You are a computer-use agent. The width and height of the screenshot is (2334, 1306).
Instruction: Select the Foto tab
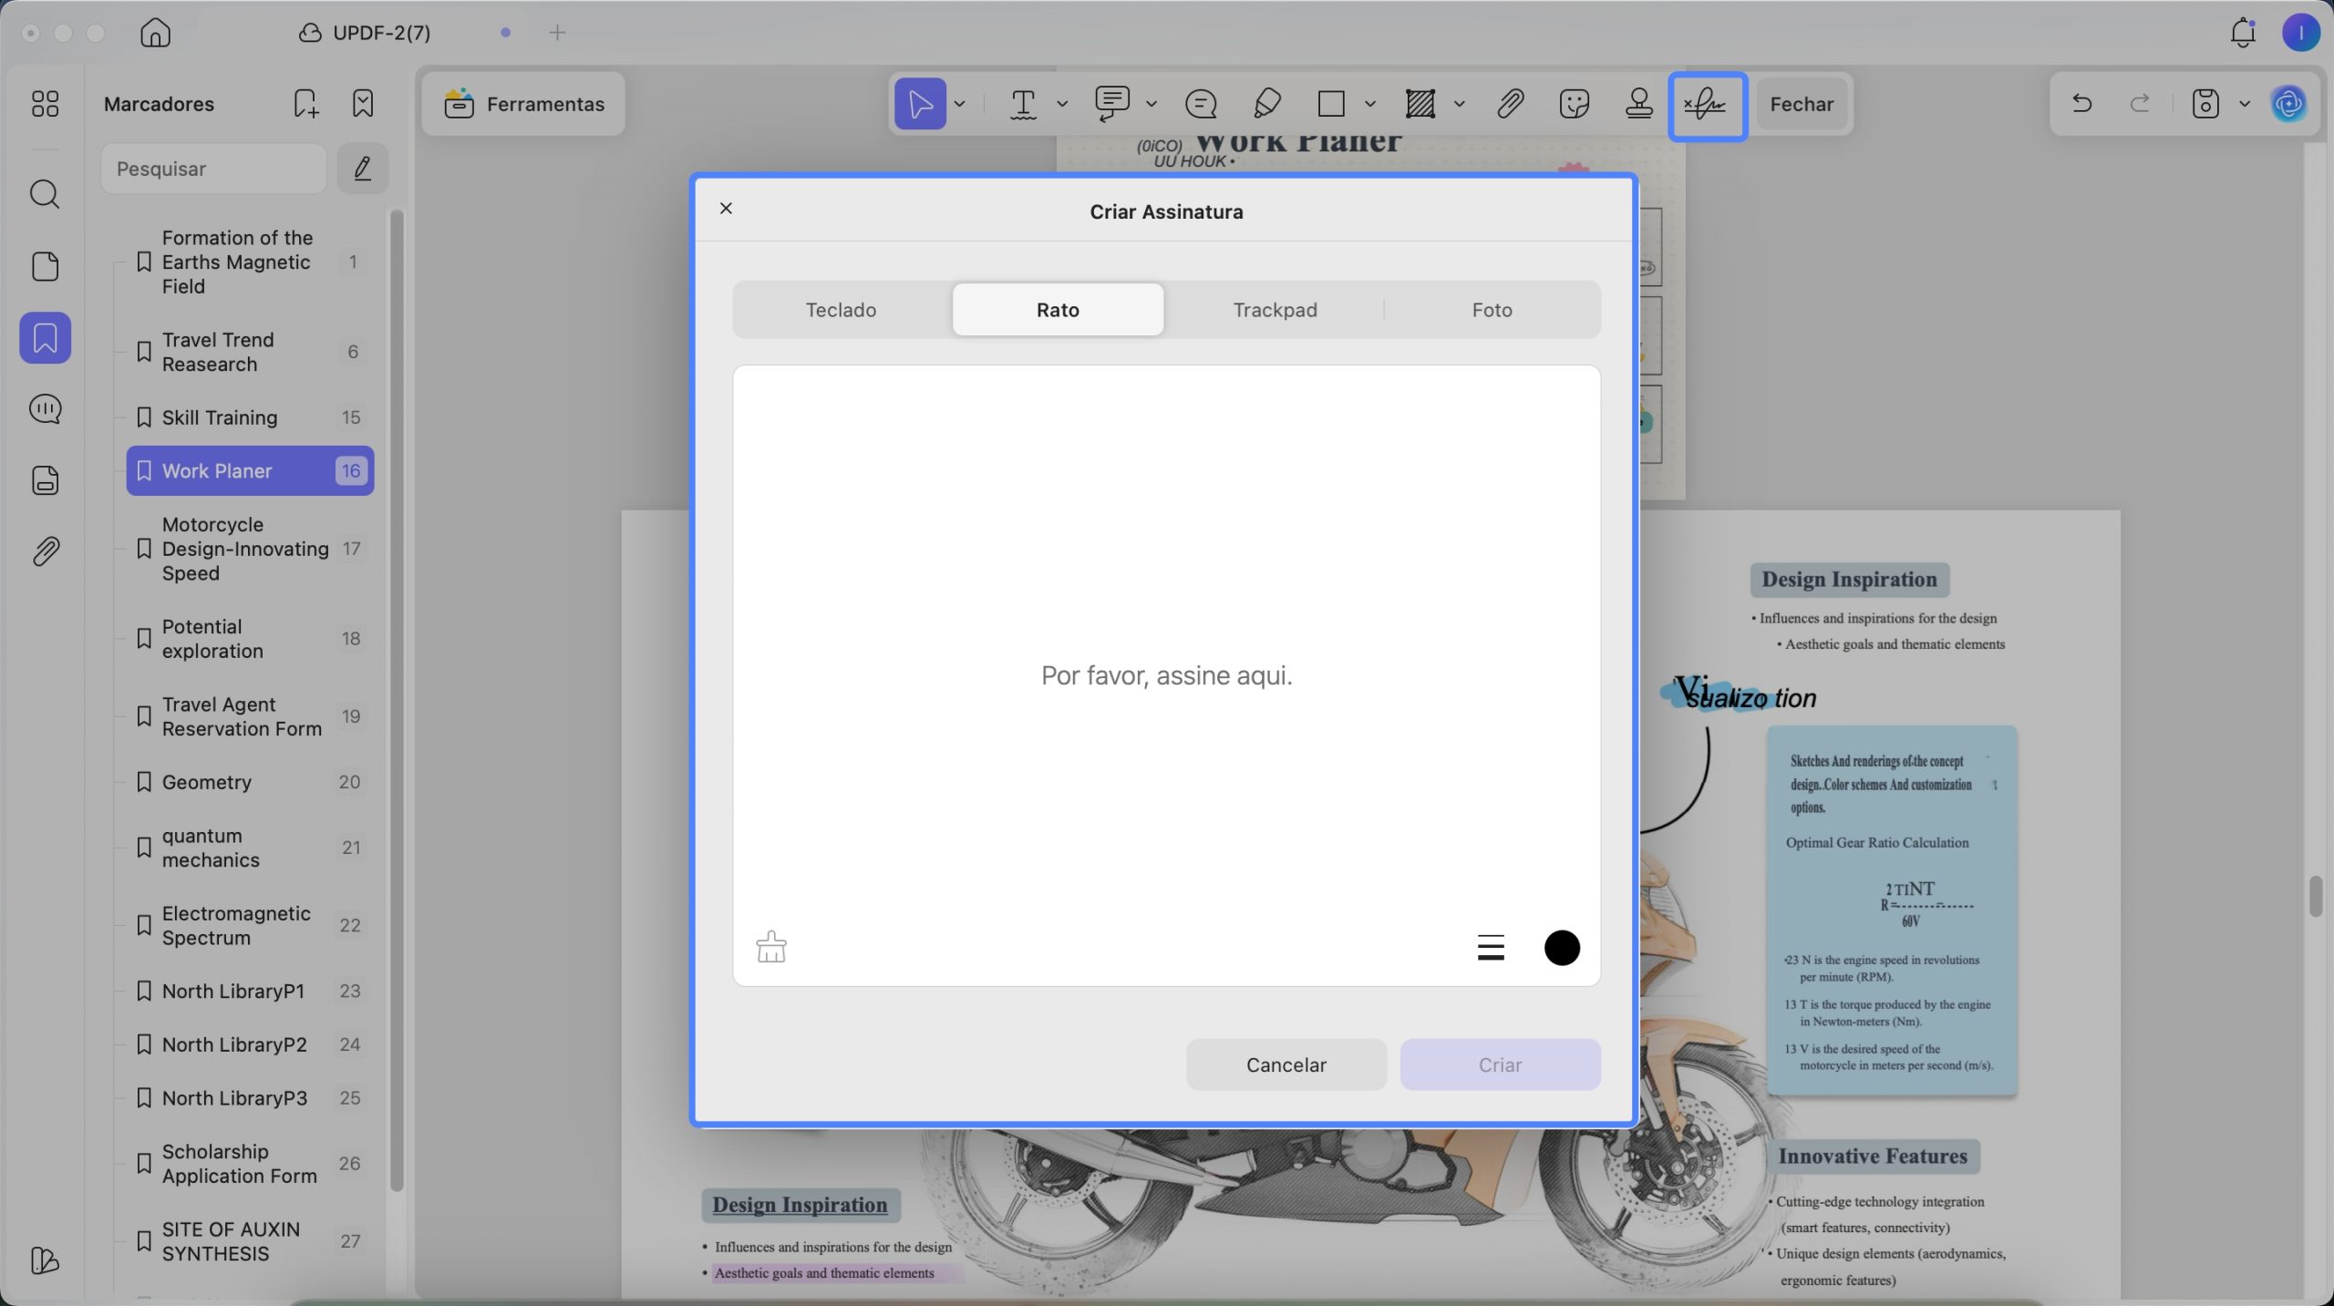click(1492, 310)
